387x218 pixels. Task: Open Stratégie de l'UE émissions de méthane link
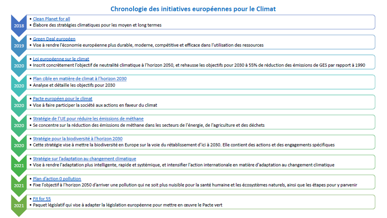click(88, 119)
